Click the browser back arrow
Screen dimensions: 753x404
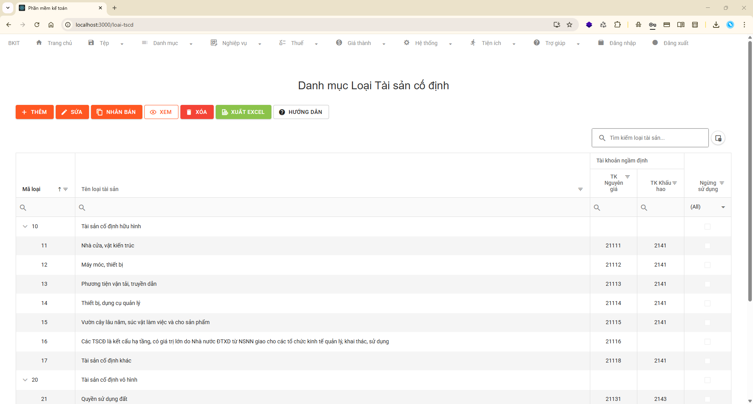point(9,25)
